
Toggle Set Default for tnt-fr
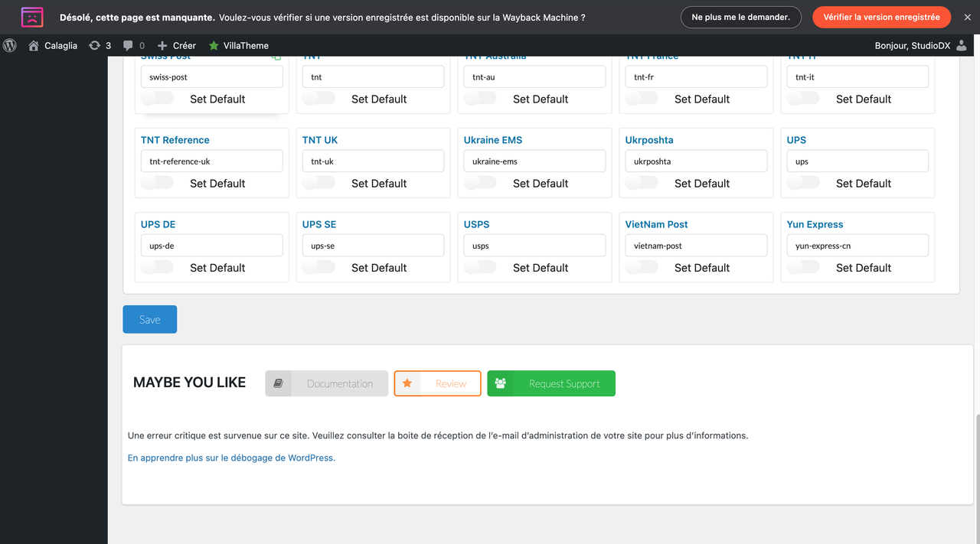tap(642, 98)
